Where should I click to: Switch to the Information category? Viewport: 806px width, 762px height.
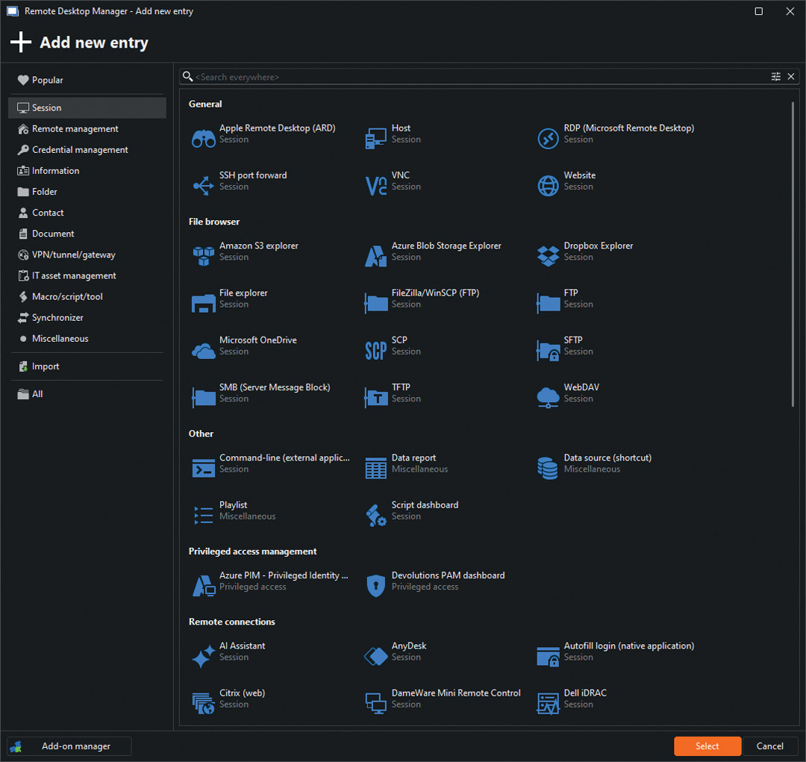[87, 171]
